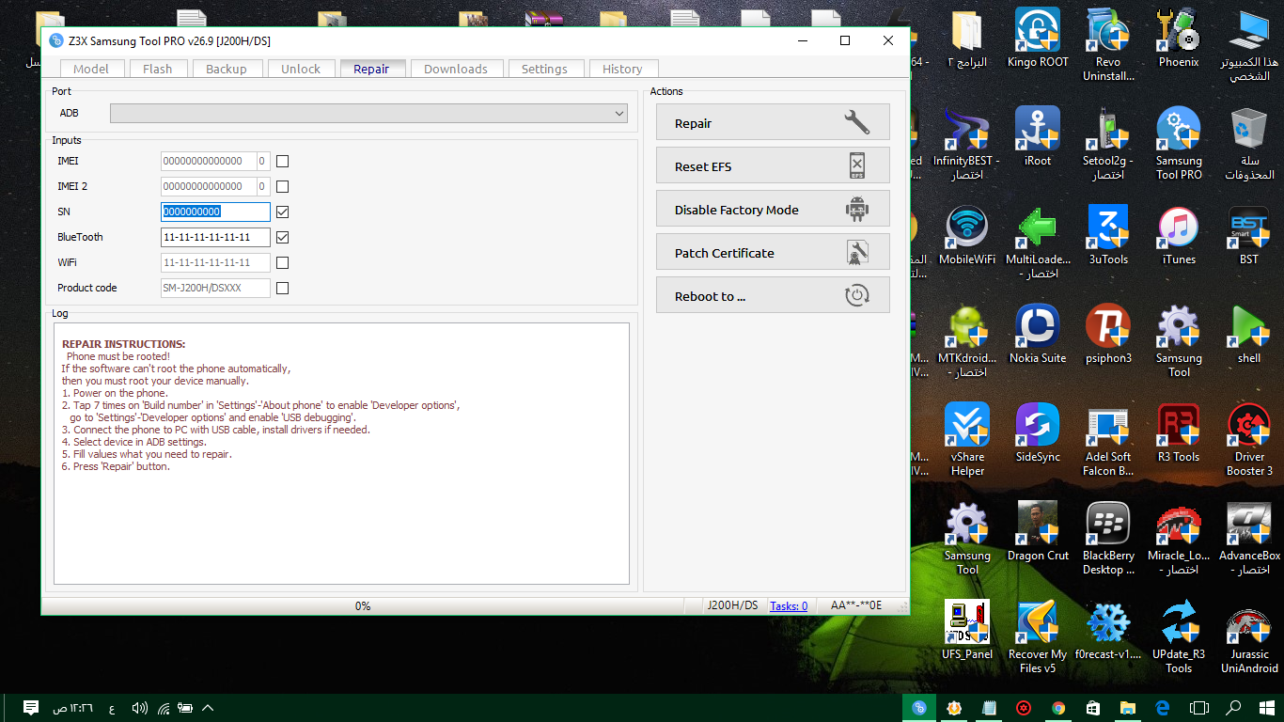Open InfinityBEST desktop shortcut
Viewport: 1284px width, 722px height.
pyautogui.click(x=967, y=143)
